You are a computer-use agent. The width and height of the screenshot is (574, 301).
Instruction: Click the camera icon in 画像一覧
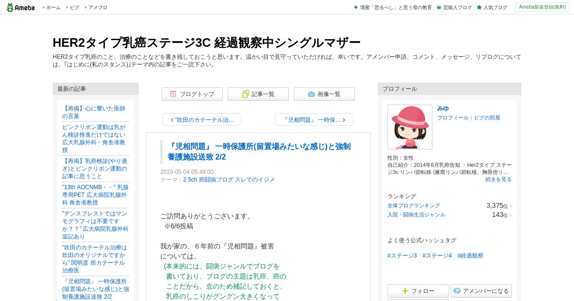(x=311, y=94)
